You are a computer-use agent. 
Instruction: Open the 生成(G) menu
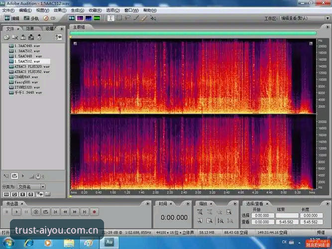tap(77, 10)
